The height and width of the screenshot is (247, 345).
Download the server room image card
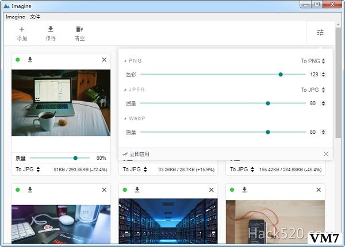[137, 190]
